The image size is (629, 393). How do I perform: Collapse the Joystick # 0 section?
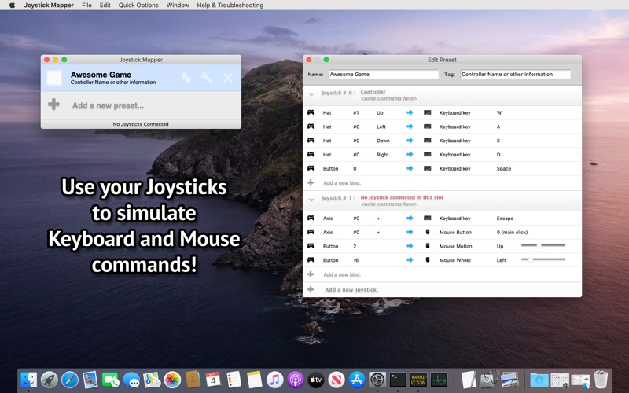tap(311, 94)
